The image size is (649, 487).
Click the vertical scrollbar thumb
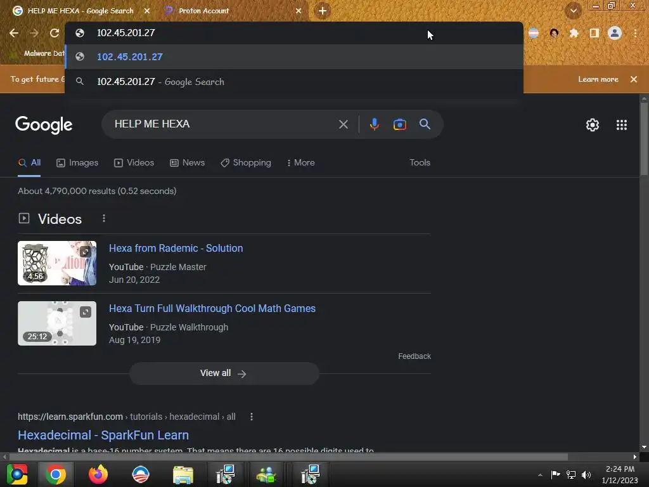tap(644, 139)
